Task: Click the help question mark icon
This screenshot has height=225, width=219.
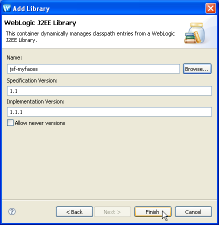Action: (12, 211)
